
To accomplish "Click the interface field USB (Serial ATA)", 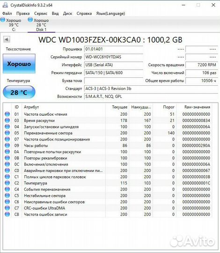I will click(x=113, y=65).
